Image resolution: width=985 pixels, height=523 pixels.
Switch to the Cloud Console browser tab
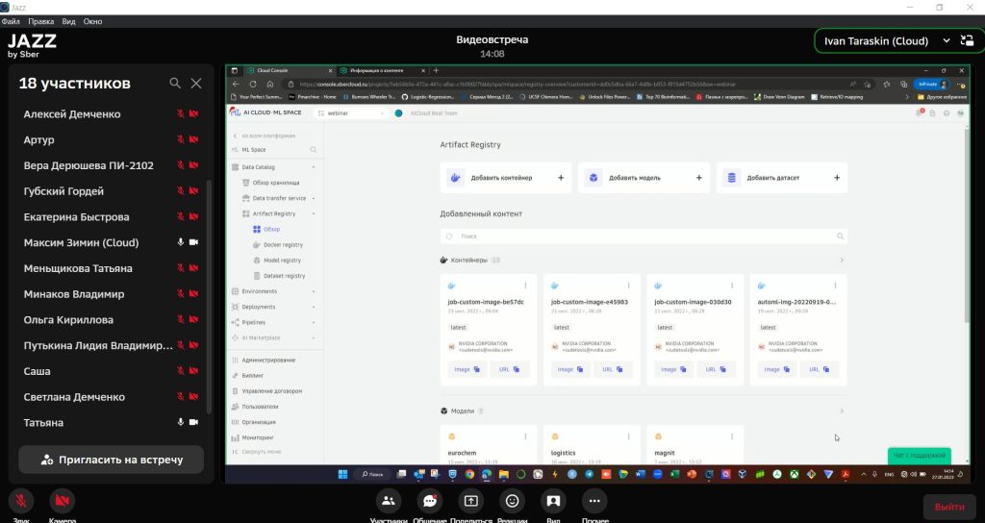click(x=289, y=70)
